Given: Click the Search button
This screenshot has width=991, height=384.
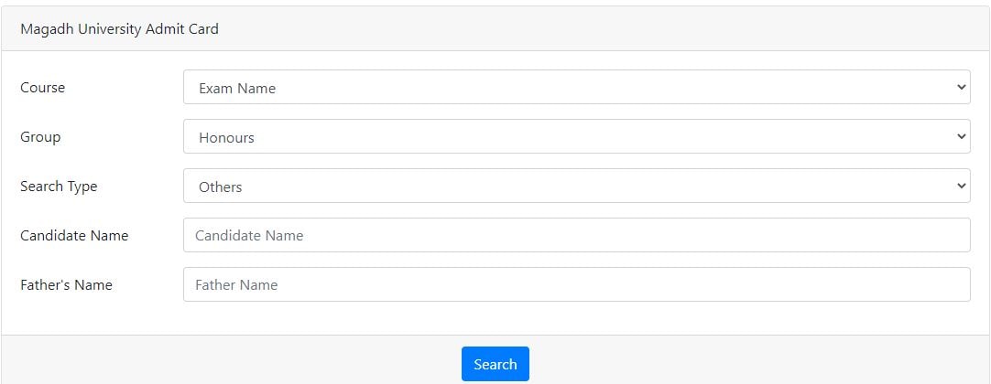Looking at the screenshot, I should (x=495, y=364).
